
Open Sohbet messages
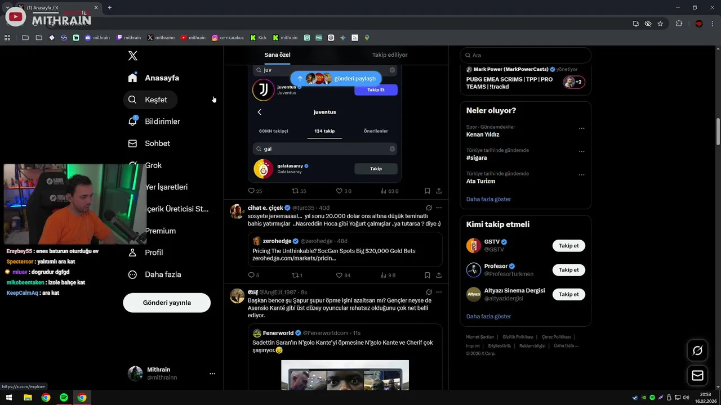pyautogui.click(x=149, y=143)
